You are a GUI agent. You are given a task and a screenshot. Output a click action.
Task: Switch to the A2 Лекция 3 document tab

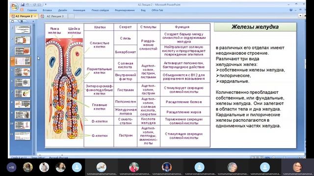point(53,16)
